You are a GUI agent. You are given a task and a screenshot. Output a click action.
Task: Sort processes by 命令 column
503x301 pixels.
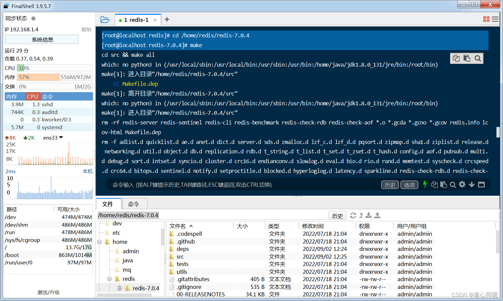click(67, 97)
